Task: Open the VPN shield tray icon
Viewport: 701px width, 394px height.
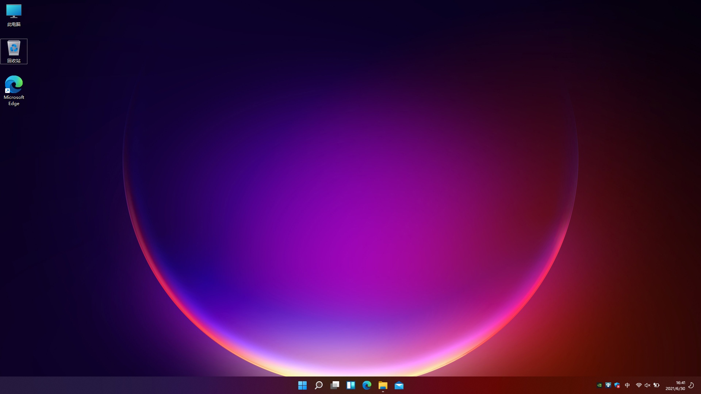Action: pos(608,385)
